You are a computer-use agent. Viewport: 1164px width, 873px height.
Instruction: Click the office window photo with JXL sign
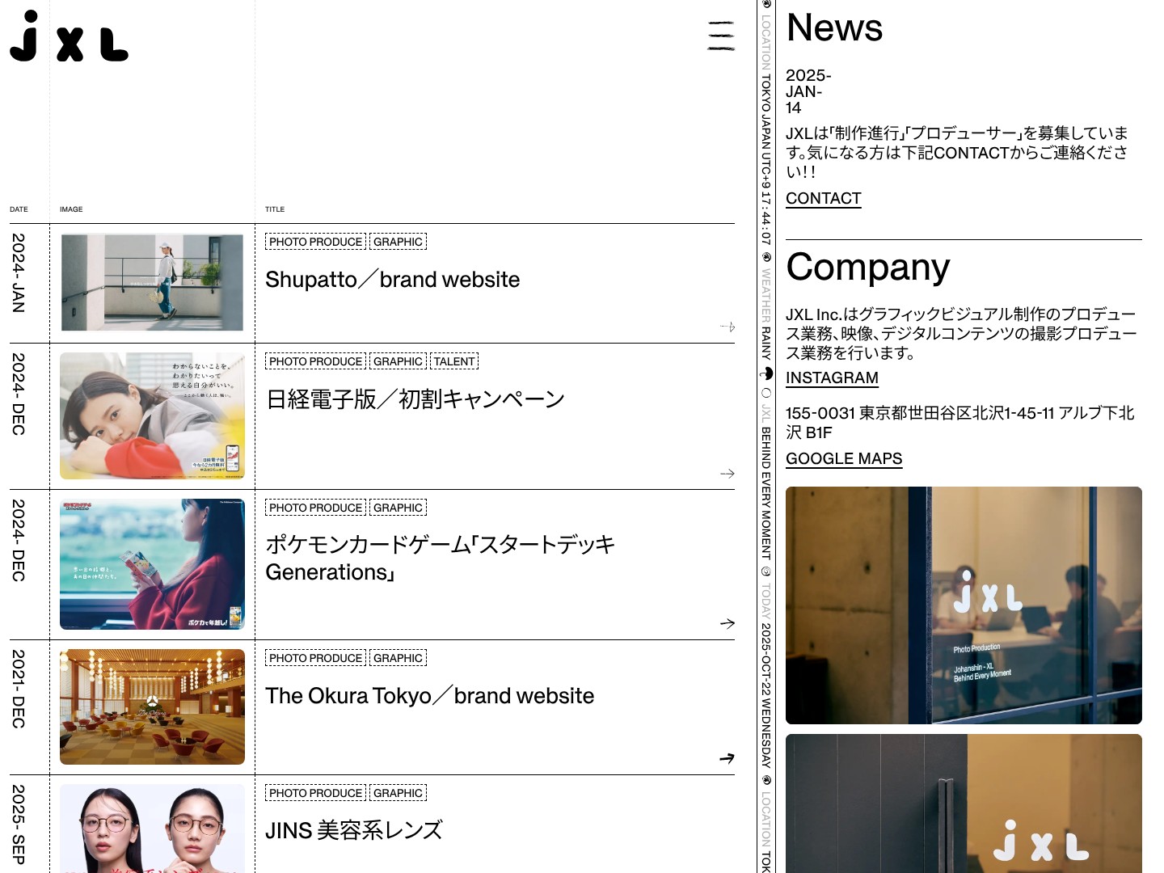(964, 605)
